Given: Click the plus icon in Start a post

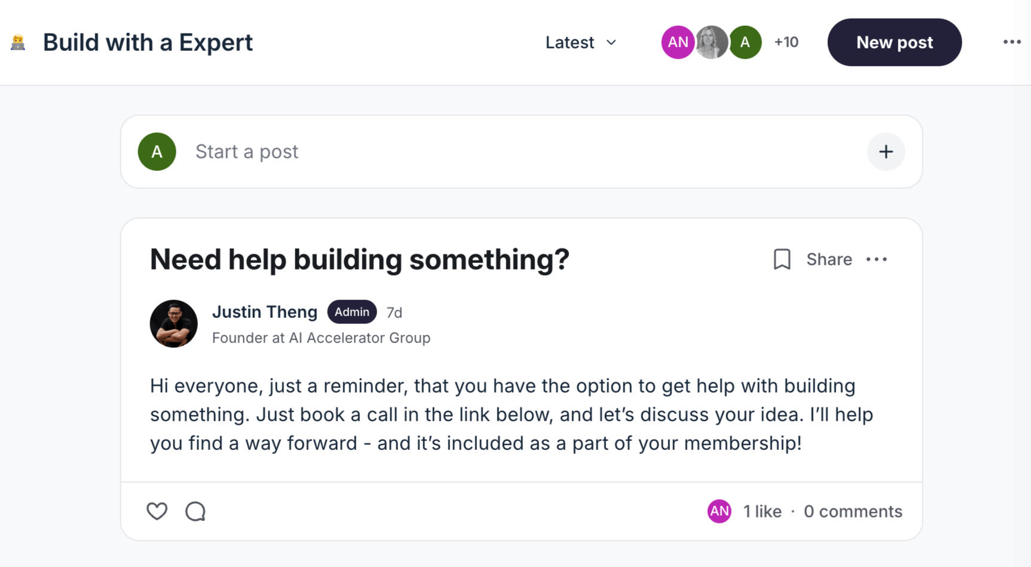Looking at the screenshot, I should (886, 152).
